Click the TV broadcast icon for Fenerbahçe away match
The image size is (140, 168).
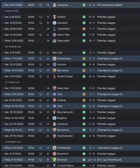40,59
